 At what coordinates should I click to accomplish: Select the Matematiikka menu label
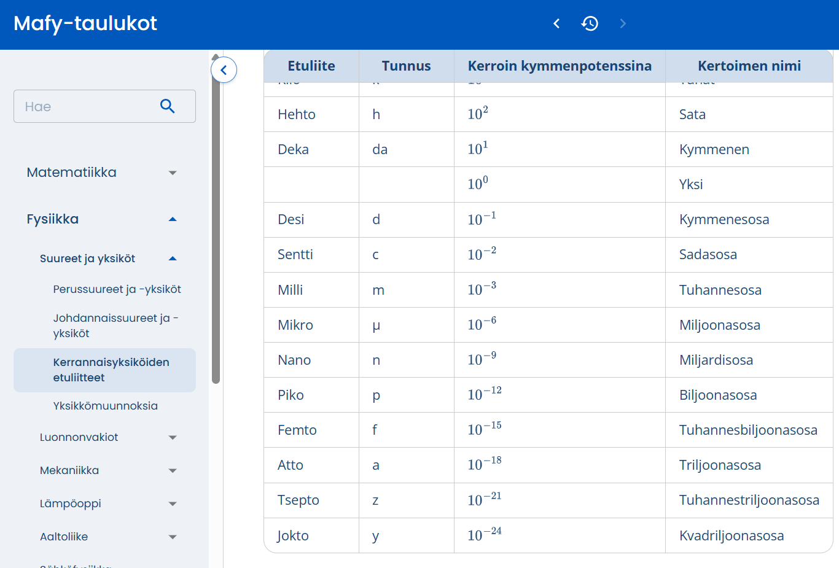click(72, 173)
